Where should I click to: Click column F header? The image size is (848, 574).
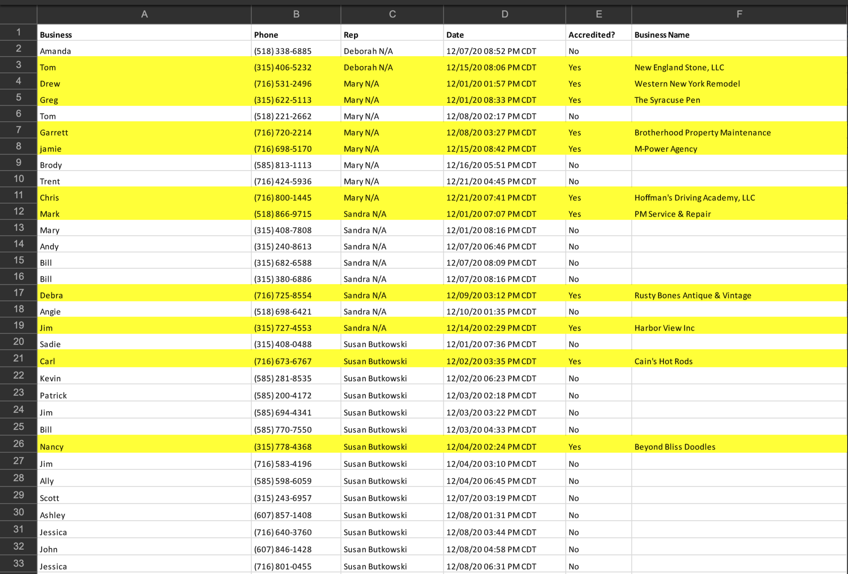pyautogui.click(x=739, y=14)
